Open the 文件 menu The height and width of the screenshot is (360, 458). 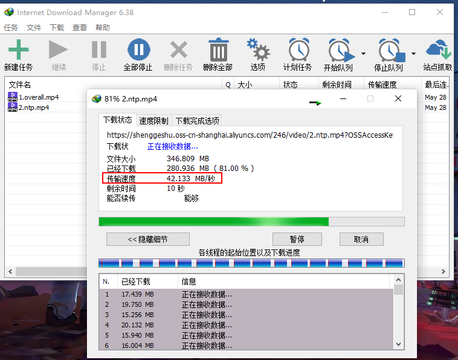coord(34,27)
